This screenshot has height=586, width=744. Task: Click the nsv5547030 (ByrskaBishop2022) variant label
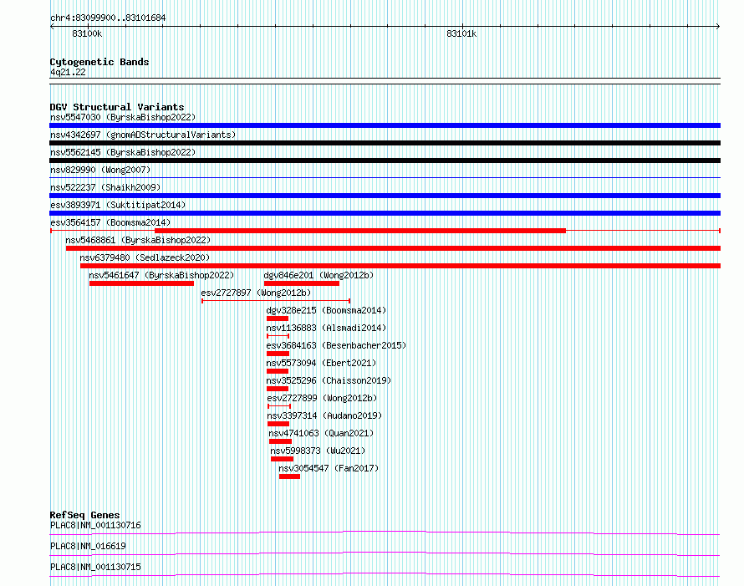tap(123, 117)
